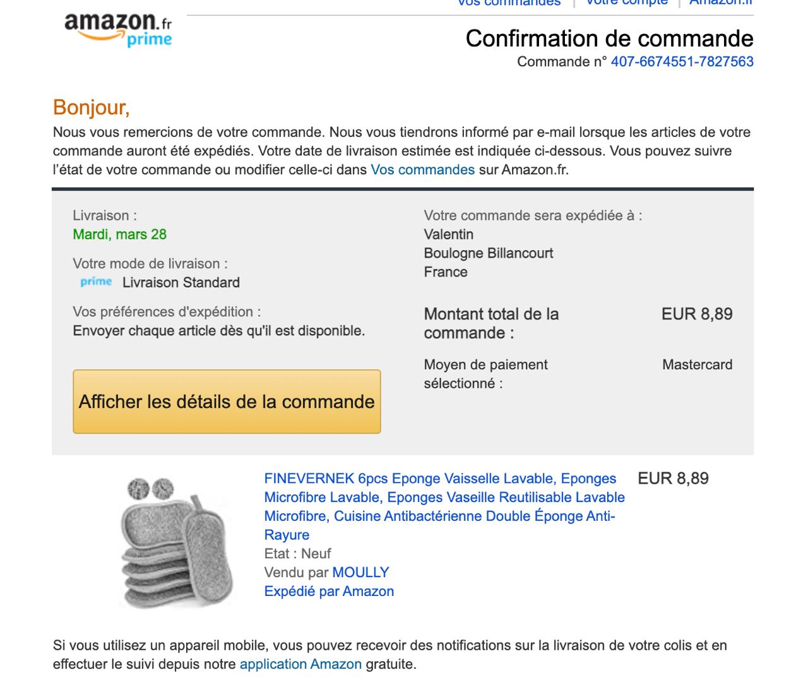The width and height of the screenshot is (808, 680).
Task: Follow the Vos commandes link in the intro paragraph
Action: click(422, 170)
